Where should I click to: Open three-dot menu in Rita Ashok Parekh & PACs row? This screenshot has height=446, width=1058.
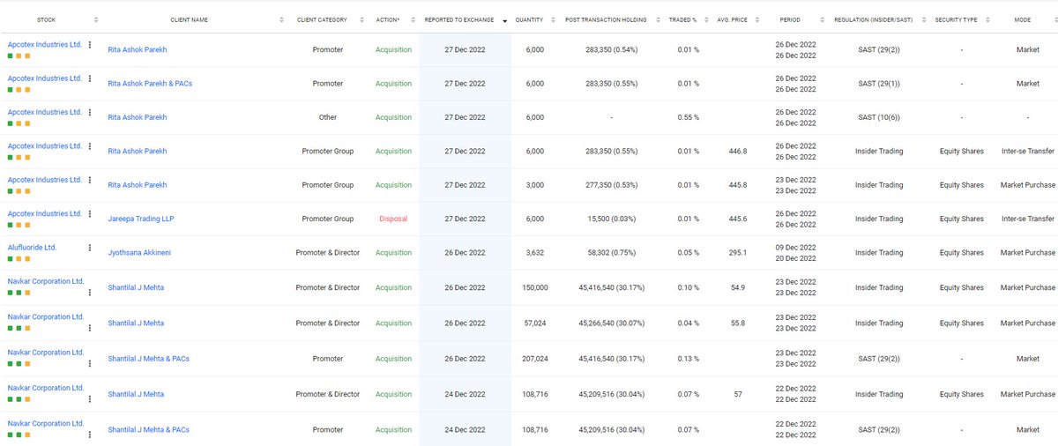[x=89, y=78]
